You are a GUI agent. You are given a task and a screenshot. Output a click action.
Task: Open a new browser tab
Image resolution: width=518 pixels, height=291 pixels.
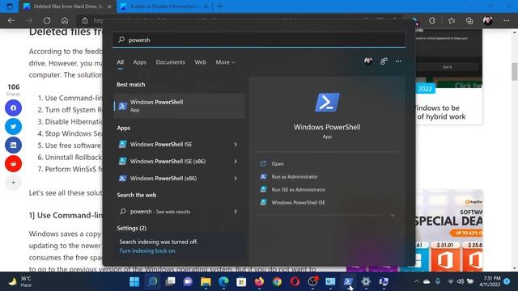219,6
